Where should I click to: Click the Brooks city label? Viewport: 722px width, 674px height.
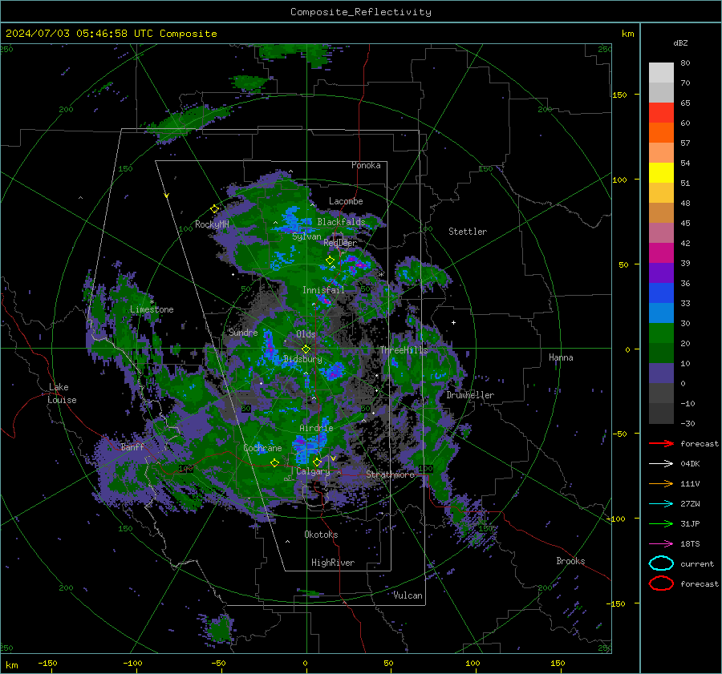click(x=570, y=561)
